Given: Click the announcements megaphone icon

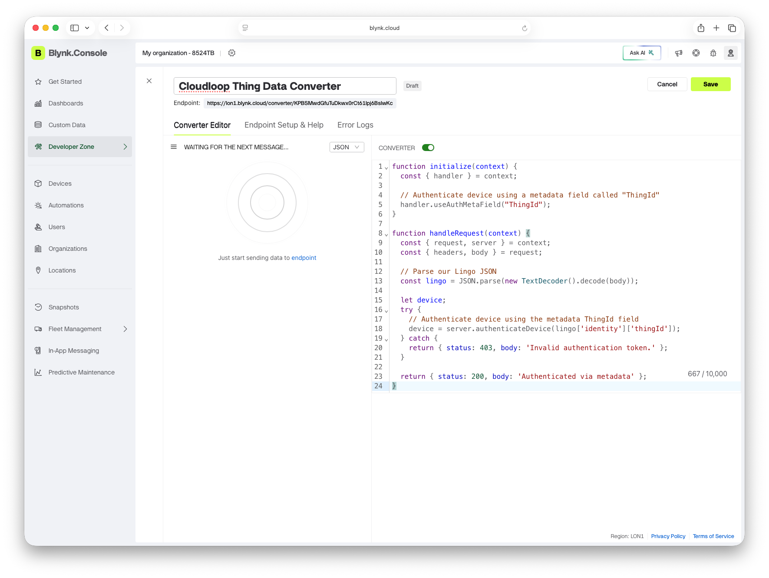Looking at the screenshot, I should pyautogui.click(x=679, y=53).
